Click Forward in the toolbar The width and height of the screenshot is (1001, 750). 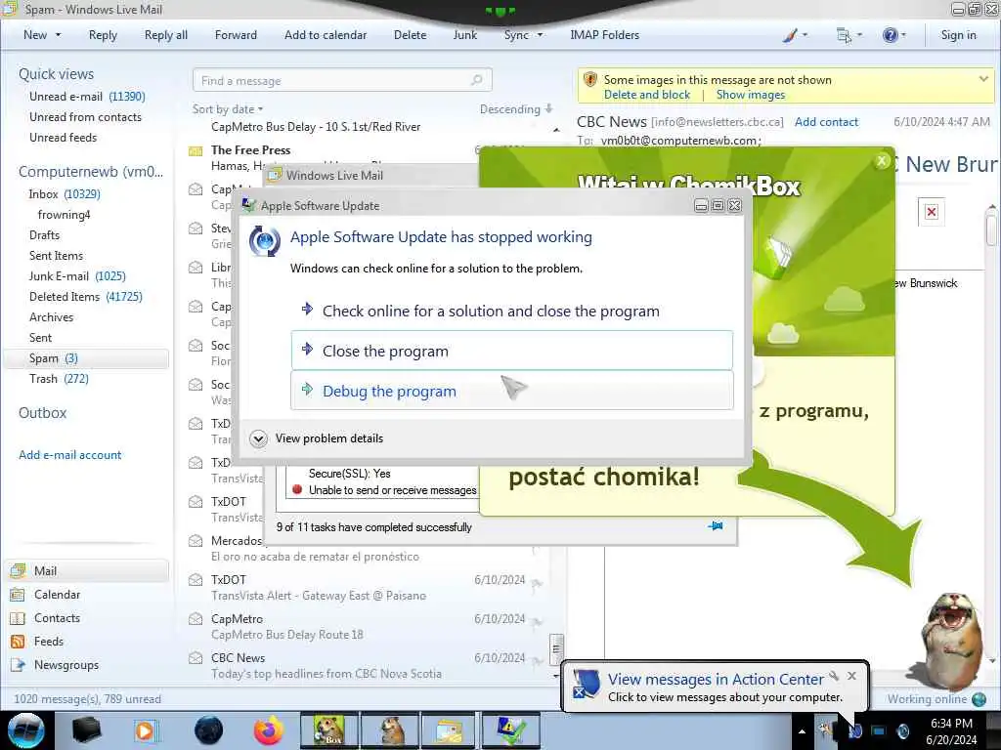[236, 35]
